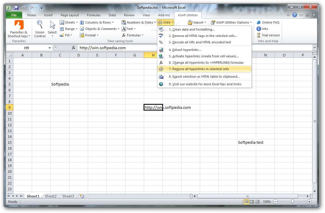Click the Excel Help question mark icon
The image size is (325, 213).
coord(295,15)
